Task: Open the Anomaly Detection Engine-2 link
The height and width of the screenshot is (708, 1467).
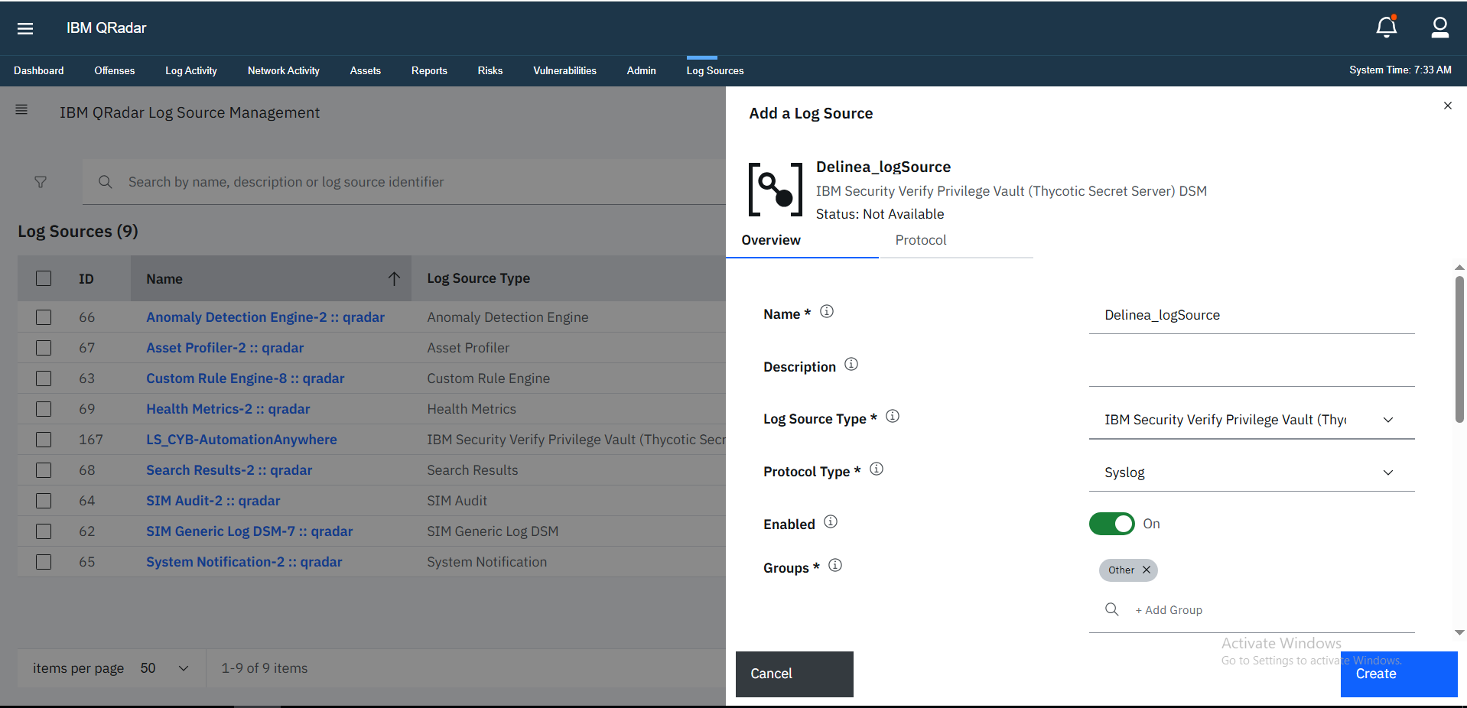Action: pos(265,317)
